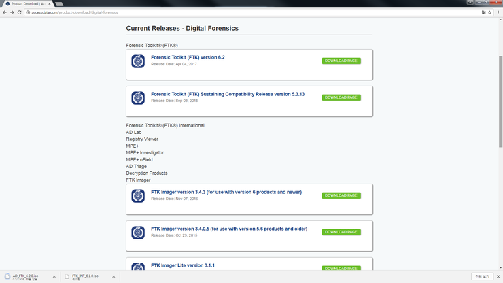Switch to the Product Download tab
Image resolution: width=503 pixels, height=283 pixels.
(28, 4)
